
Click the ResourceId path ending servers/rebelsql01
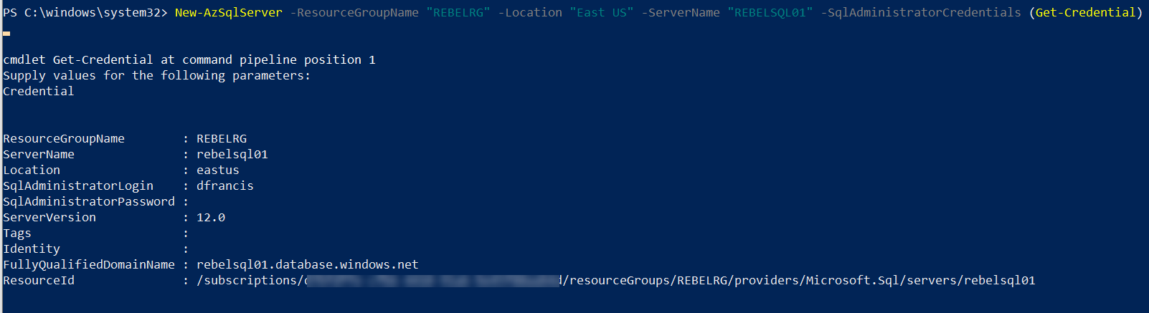(x=616, y=280)
